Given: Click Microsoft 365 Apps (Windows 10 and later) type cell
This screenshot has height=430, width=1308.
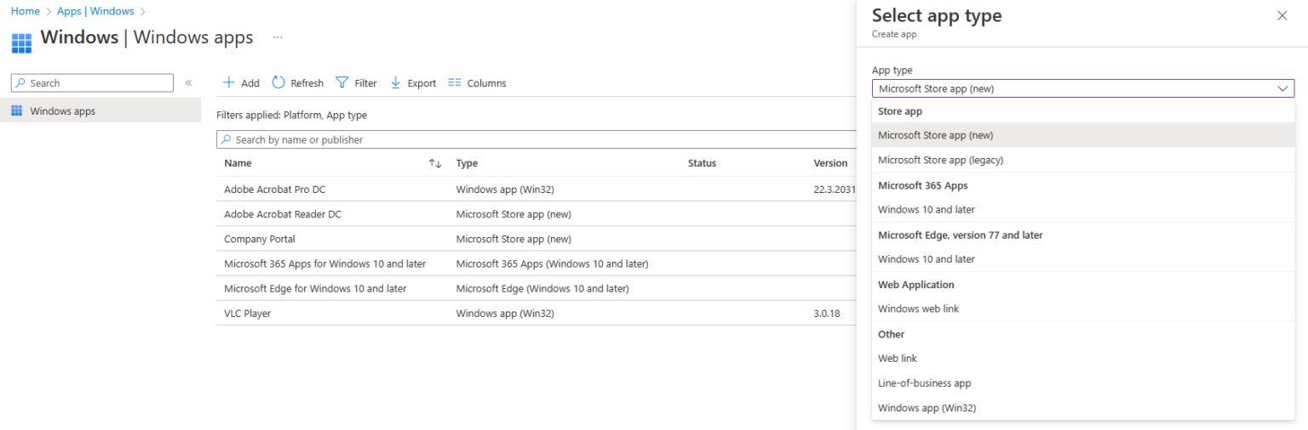Looking at the screenshot, I should coord(553,263).
